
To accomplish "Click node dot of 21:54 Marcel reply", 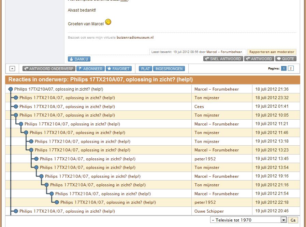I will click(x=52, y=193).
